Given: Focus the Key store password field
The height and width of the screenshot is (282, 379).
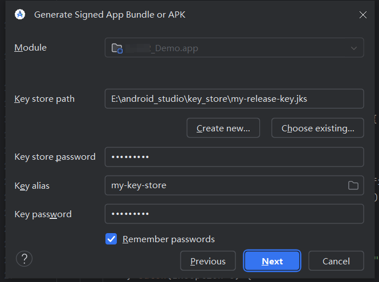Looking at the screenshot, I should click(234, 157).
